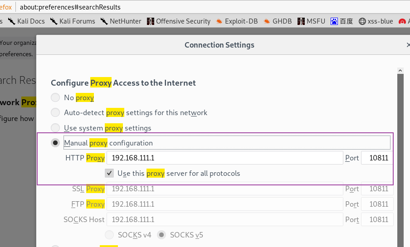Open the GHDB bookmark
Image resolution: width=410 pixels, height=247 pixels.
[278, 21]
